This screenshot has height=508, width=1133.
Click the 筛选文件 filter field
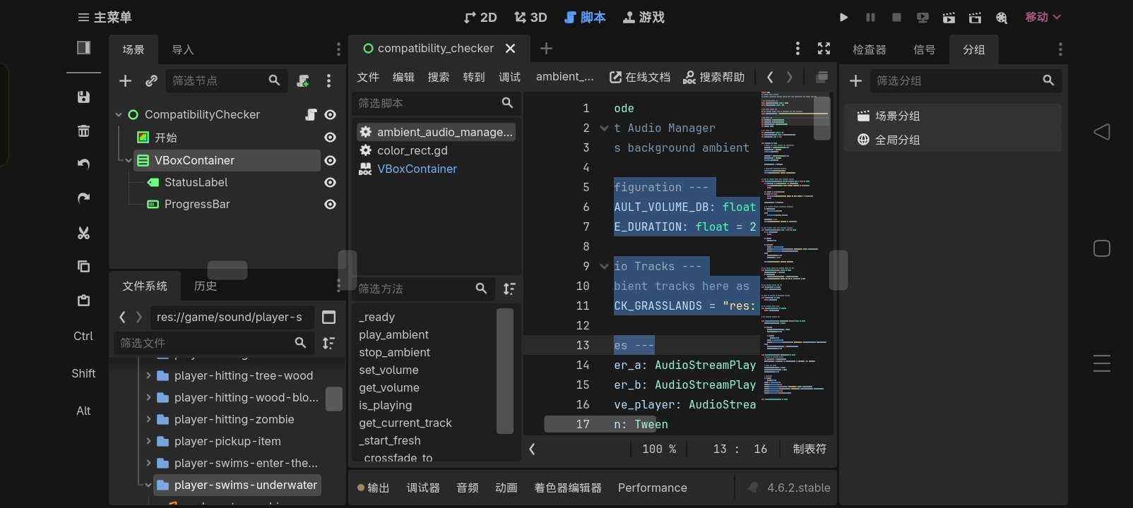pos(213,343)
